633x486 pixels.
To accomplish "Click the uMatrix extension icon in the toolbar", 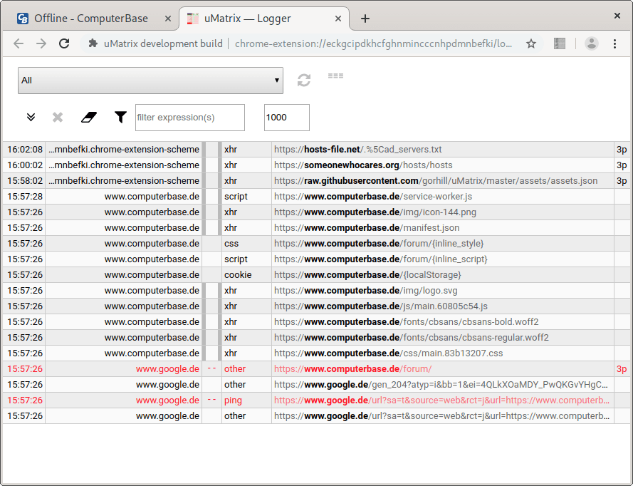I will (559, 43).
